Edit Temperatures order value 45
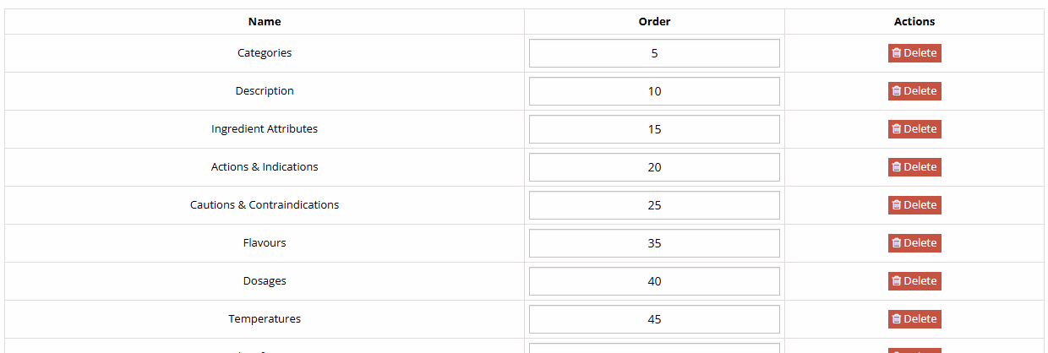Screen dimensions: 1048x353 (654, 319)
